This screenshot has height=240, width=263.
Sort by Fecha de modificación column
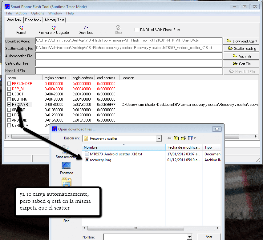pyautogui.click(x=184, y=147)
